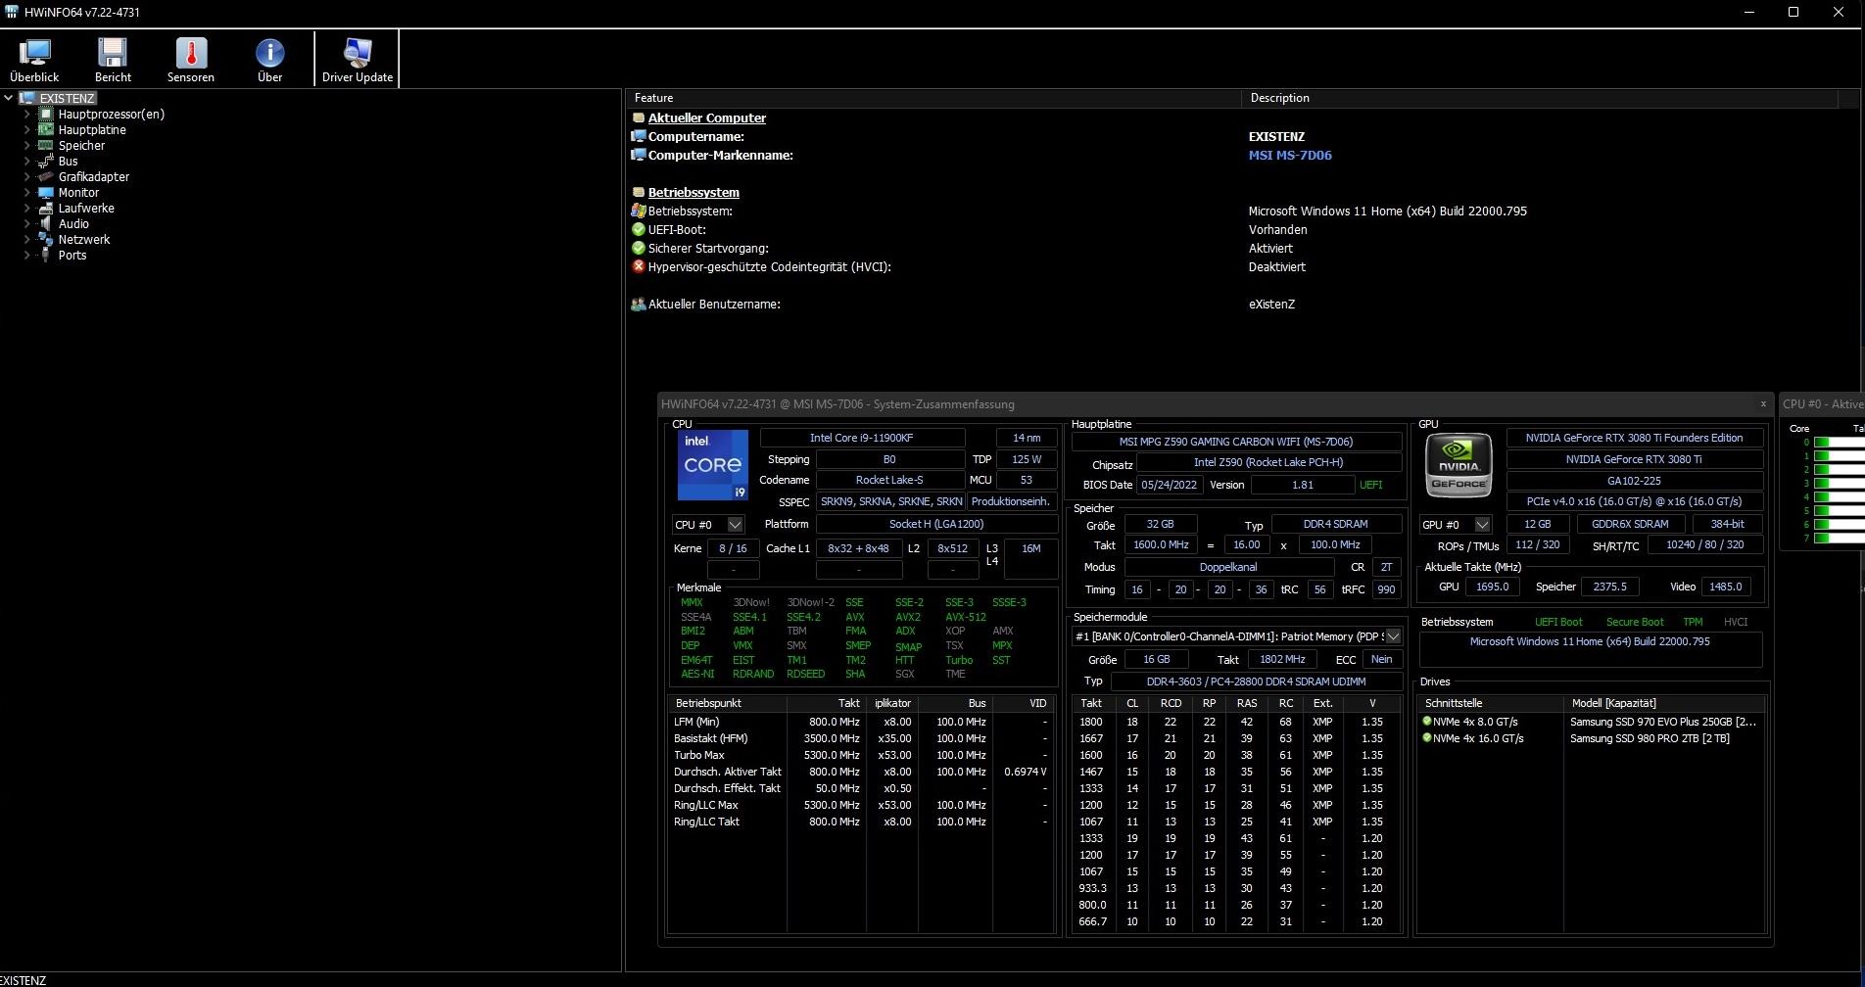Collapse the EXISTENZ root tree node
Viewport: 1865px width, 987px height.
pos(9,98)
